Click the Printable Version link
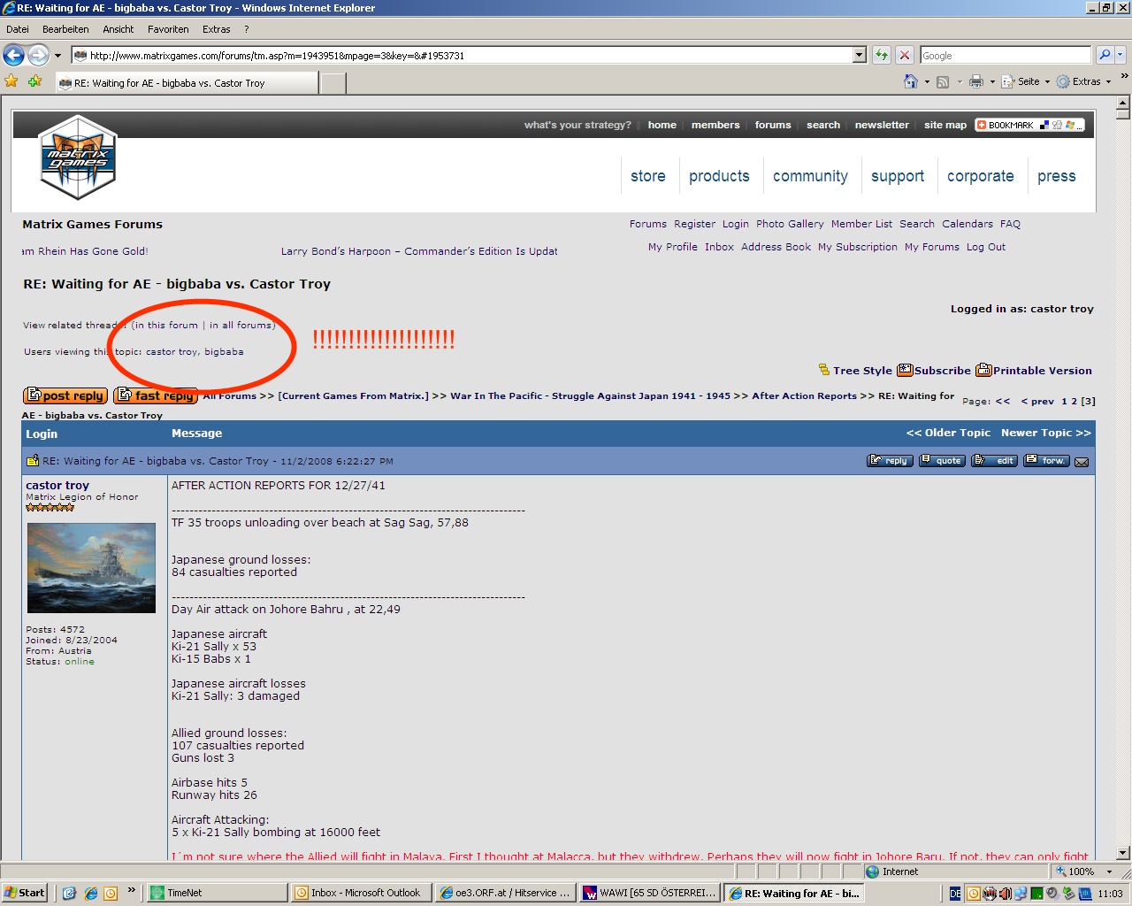 click(1034, 371)
